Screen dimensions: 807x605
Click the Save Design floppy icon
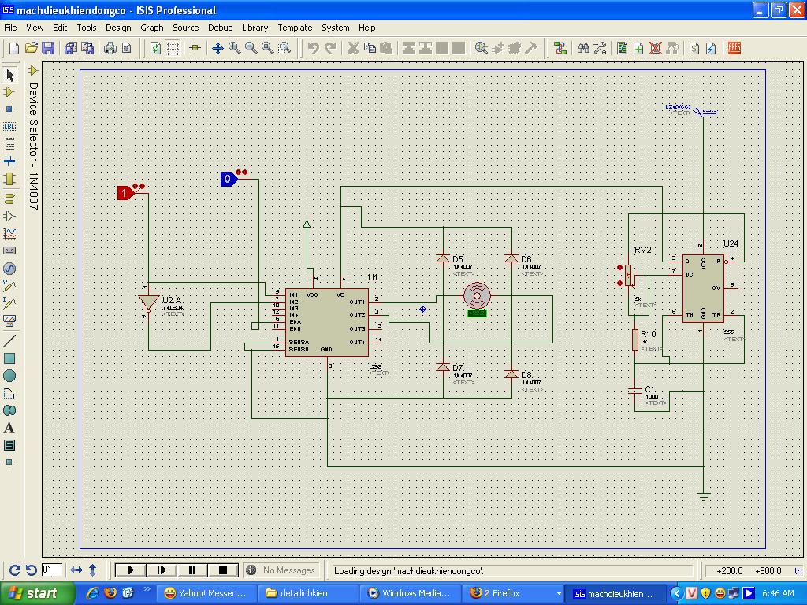pyautogui.click(x=47, y=48)
